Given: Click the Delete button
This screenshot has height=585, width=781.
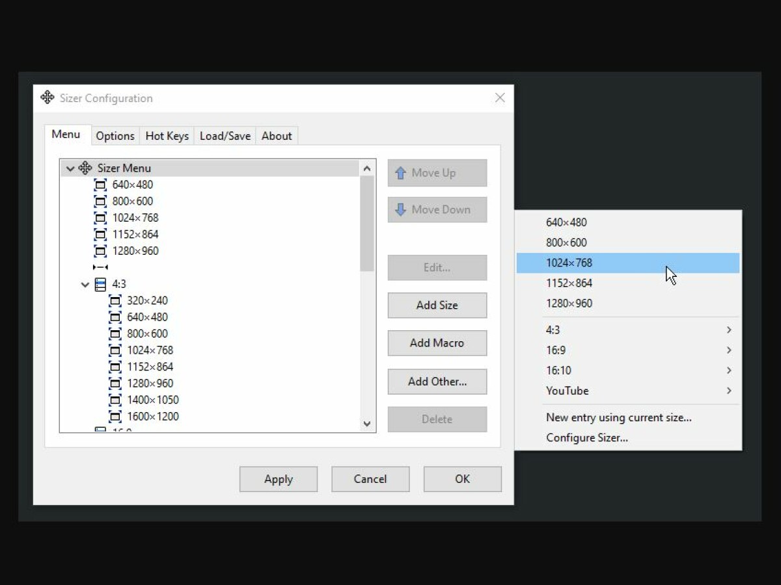Looking at the screenshot, I should coord(437,419).
